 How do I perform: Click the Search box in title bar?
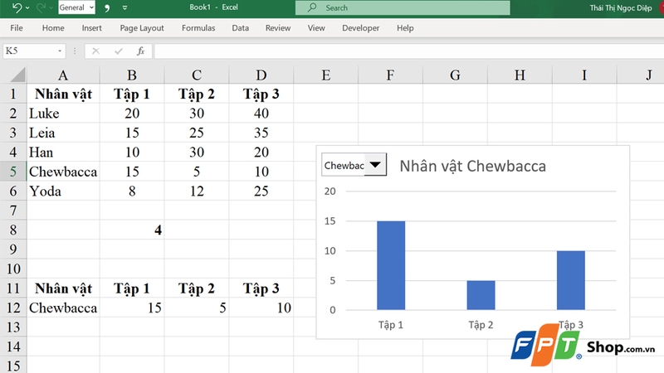403,7
